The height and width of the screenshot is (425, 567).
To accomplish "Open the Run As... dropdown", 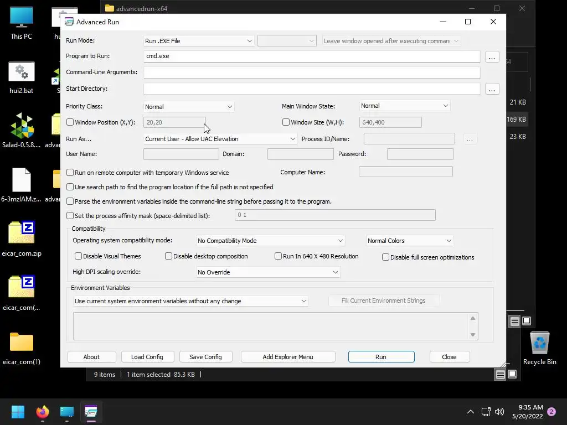I will point(220,139).
